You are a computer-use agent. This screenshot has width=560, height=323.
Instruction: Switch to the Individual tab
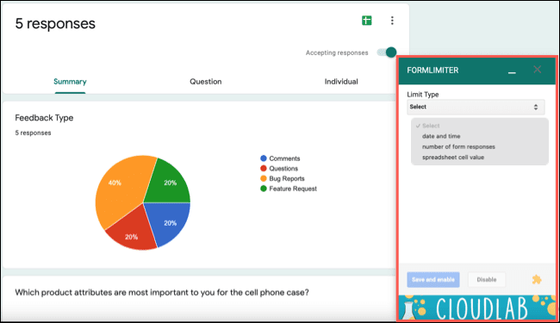click(x=341, y=82)
